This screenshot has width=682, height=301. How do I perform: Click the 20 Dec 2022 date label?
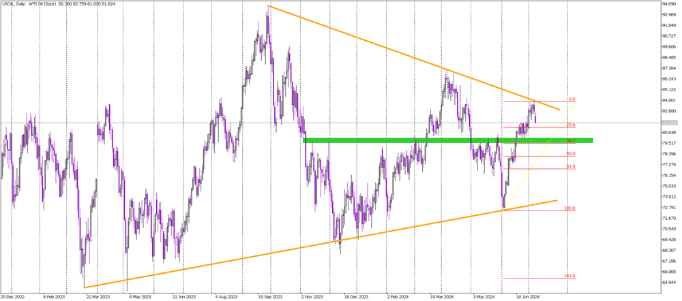pyautogui.click(x=11, y=298)
